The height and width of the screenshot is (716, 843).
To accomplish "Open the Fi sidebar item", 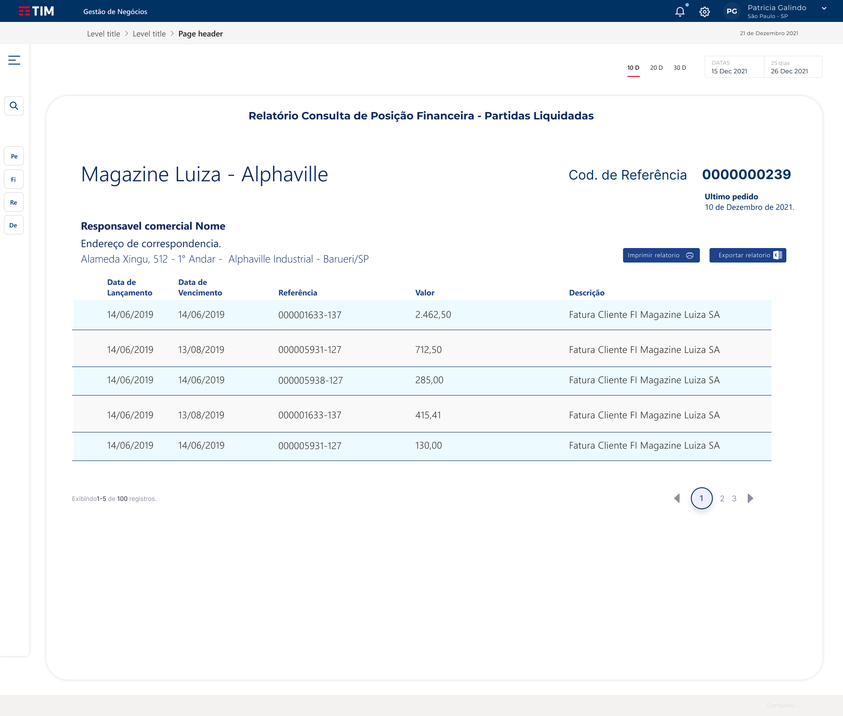I will pyautogui.click(x=14, y=179).
